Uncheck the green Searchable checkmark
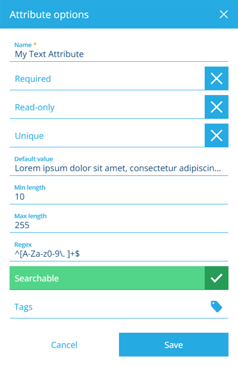The height and width of the screenshot is (366, 238). pos(217,278)
